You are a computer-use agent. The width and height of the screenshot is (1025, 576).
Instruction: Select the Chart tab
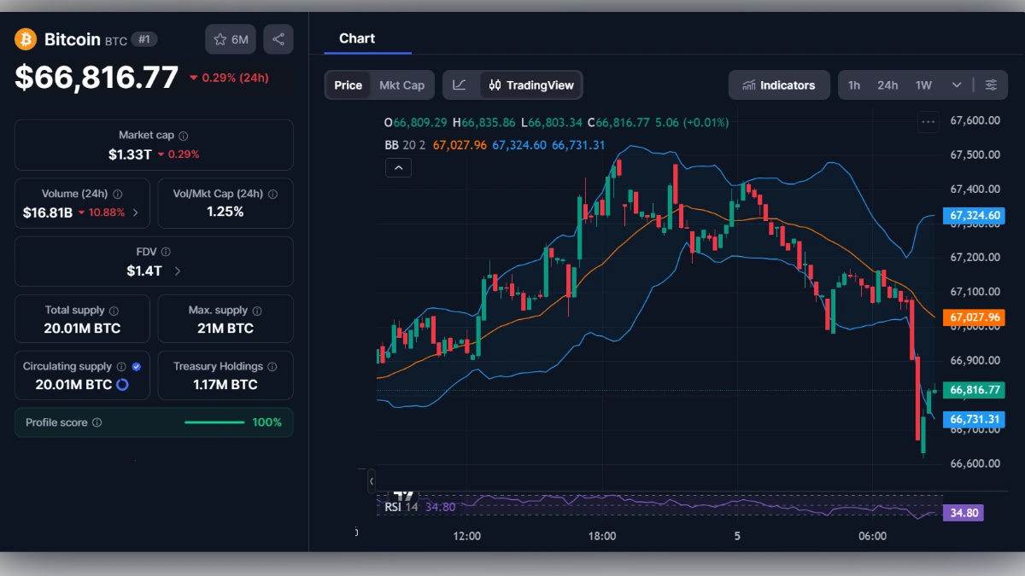coord(357,38)
